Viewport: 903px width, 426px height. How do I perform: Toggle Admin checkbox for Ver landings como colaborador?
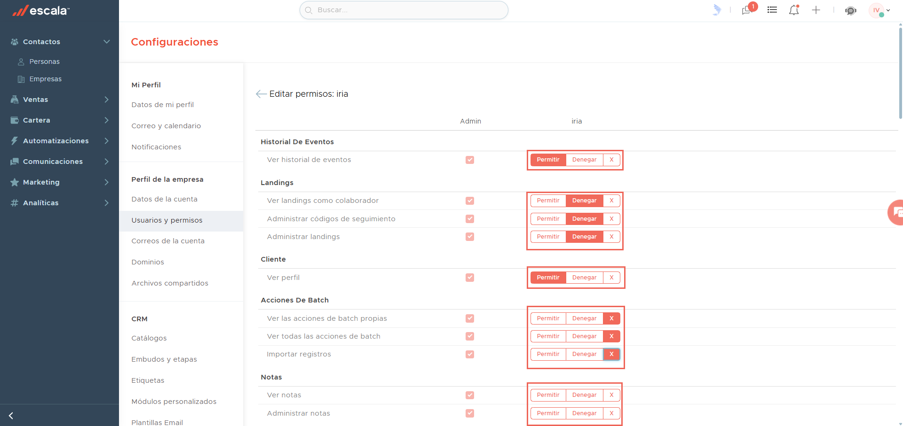(470, 201)
